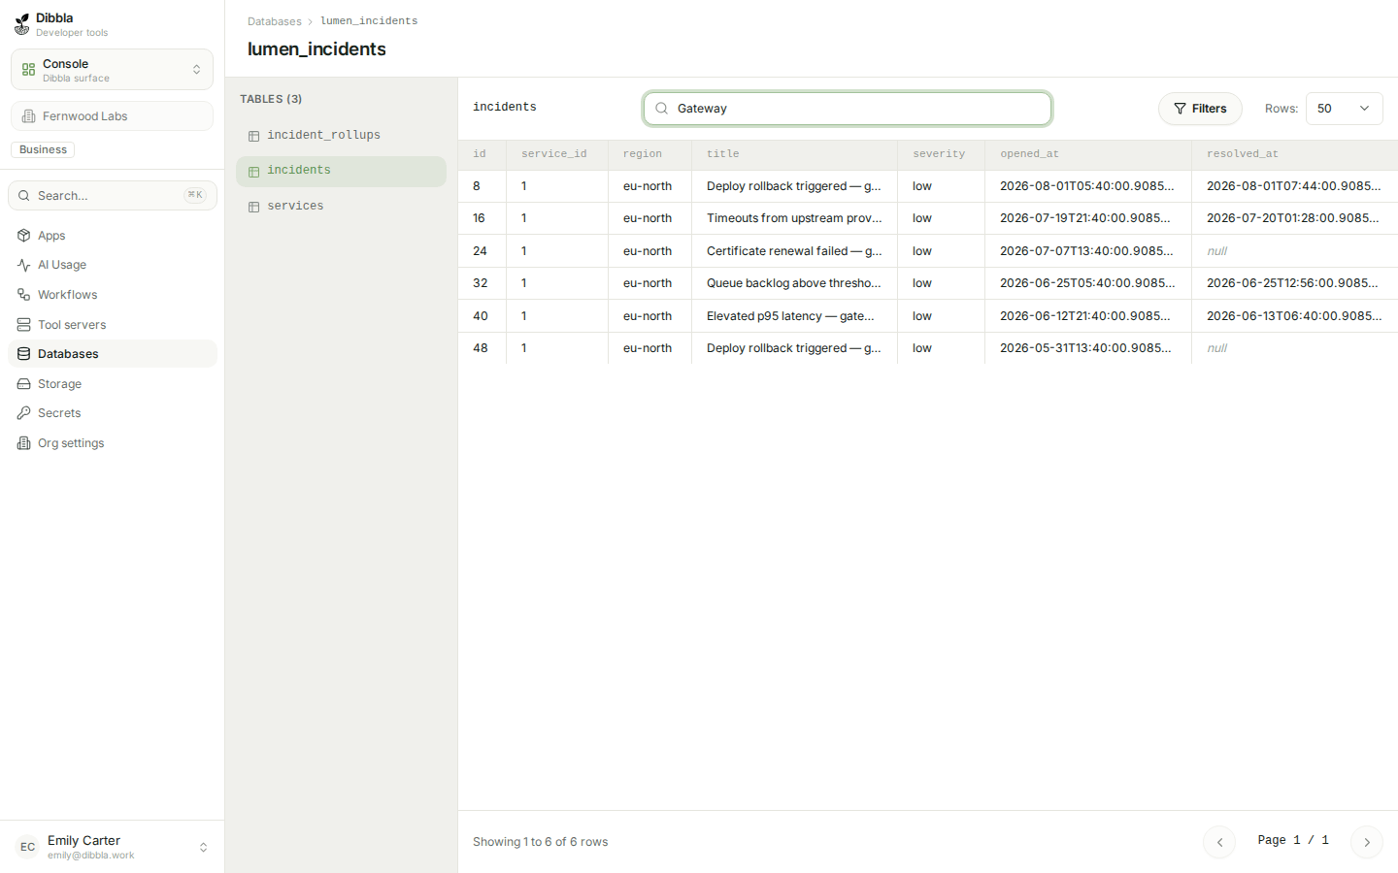Screen dimensions: 1398x873
Task: Select the incident_rollups table
Action: pyautogui.click(x=341, y=136)
